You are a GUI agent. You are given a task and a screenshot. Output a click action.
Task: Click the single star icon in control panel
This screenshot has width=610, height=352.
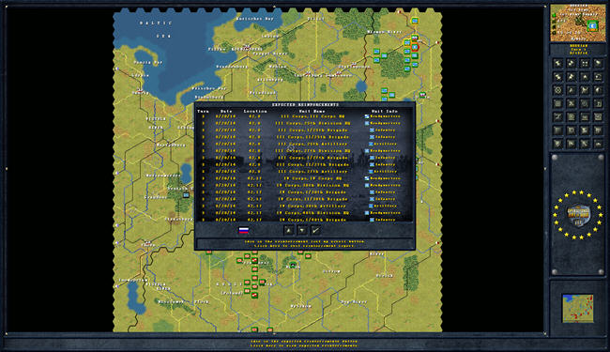585,77
